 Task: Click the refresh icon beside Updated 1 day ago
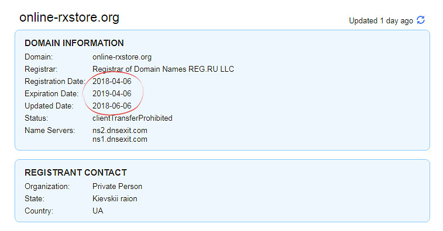pos(421,20)
